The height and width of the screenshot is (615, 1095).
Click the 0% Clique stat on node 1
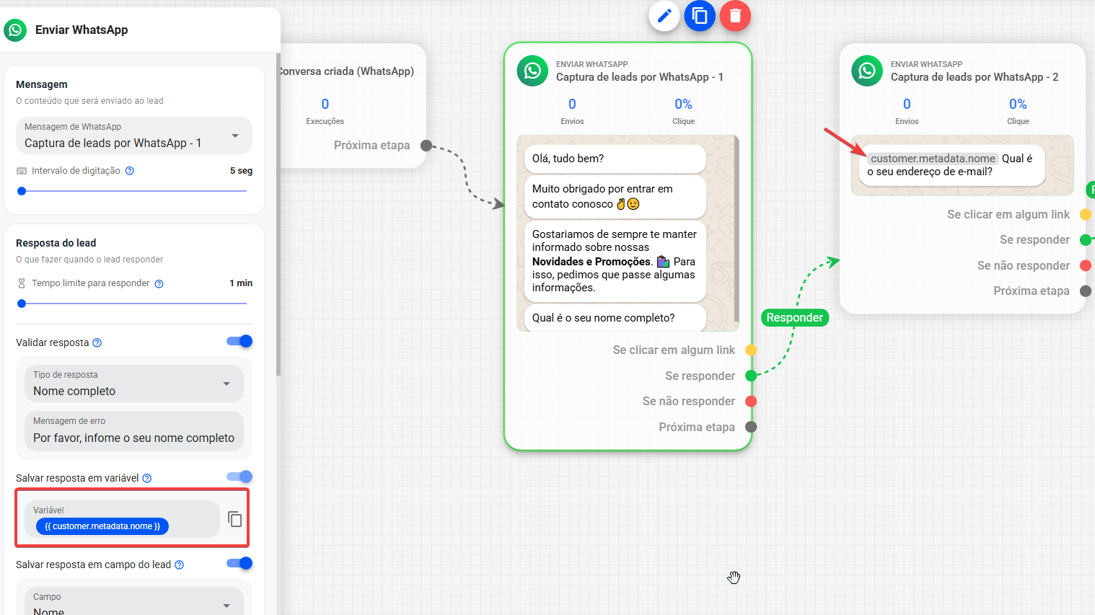point(683,111)
